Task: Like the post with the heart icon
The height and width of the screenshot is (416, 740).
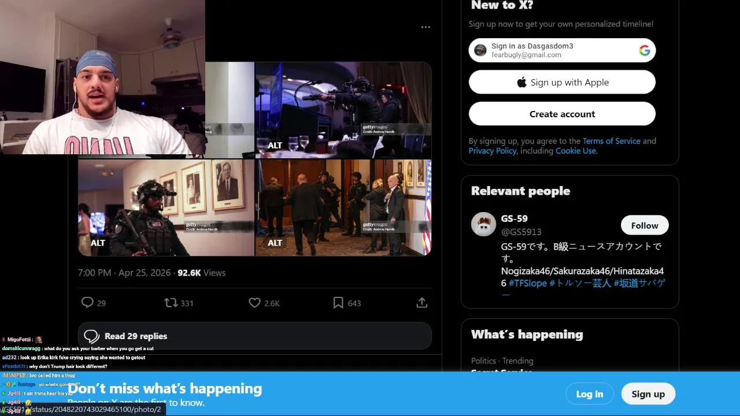Action: coord(254,303)
